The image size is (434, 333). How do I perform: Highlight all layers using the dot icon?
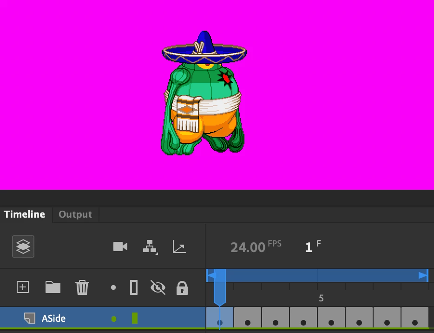(x=113, y=287)
